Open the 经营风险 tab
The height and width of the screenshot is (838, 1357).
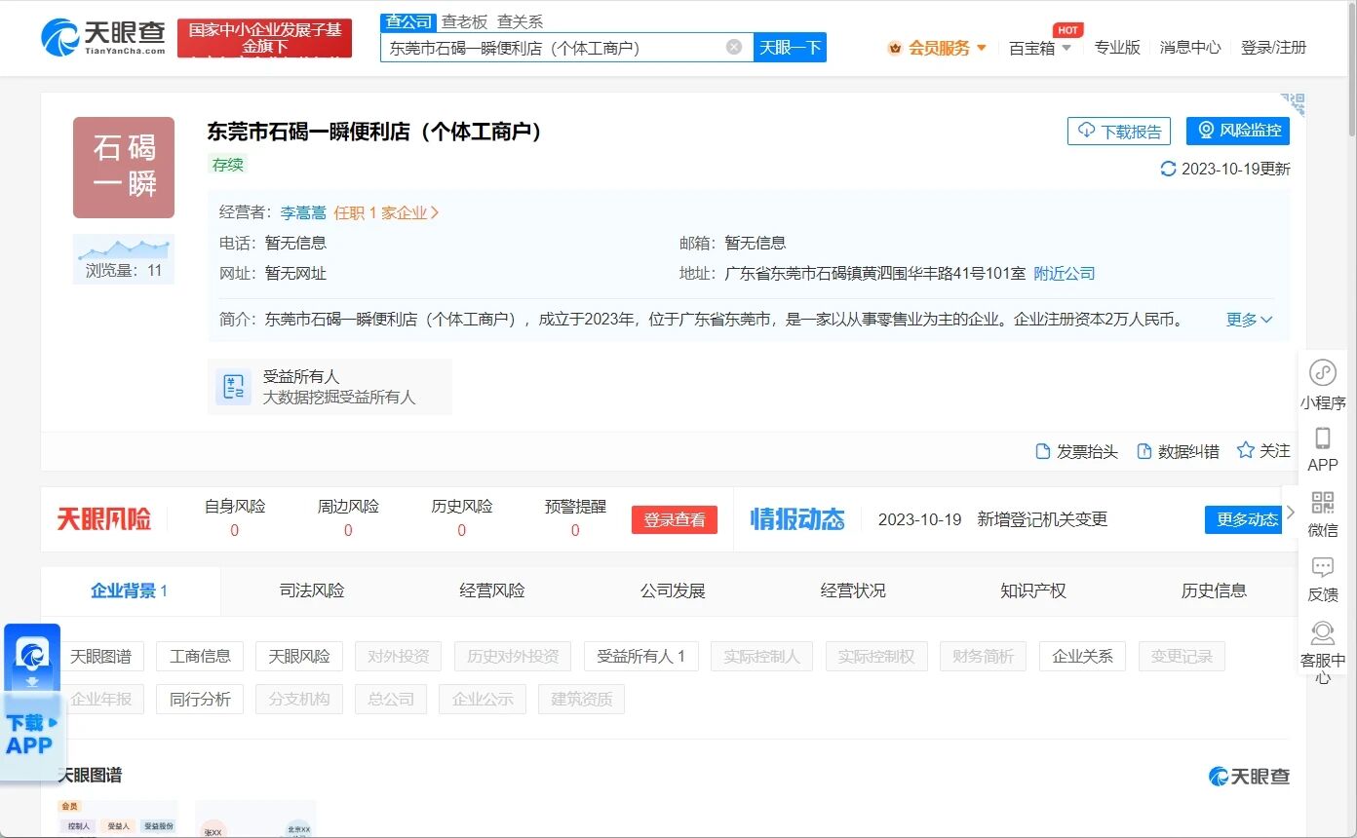tap(492, 590)
